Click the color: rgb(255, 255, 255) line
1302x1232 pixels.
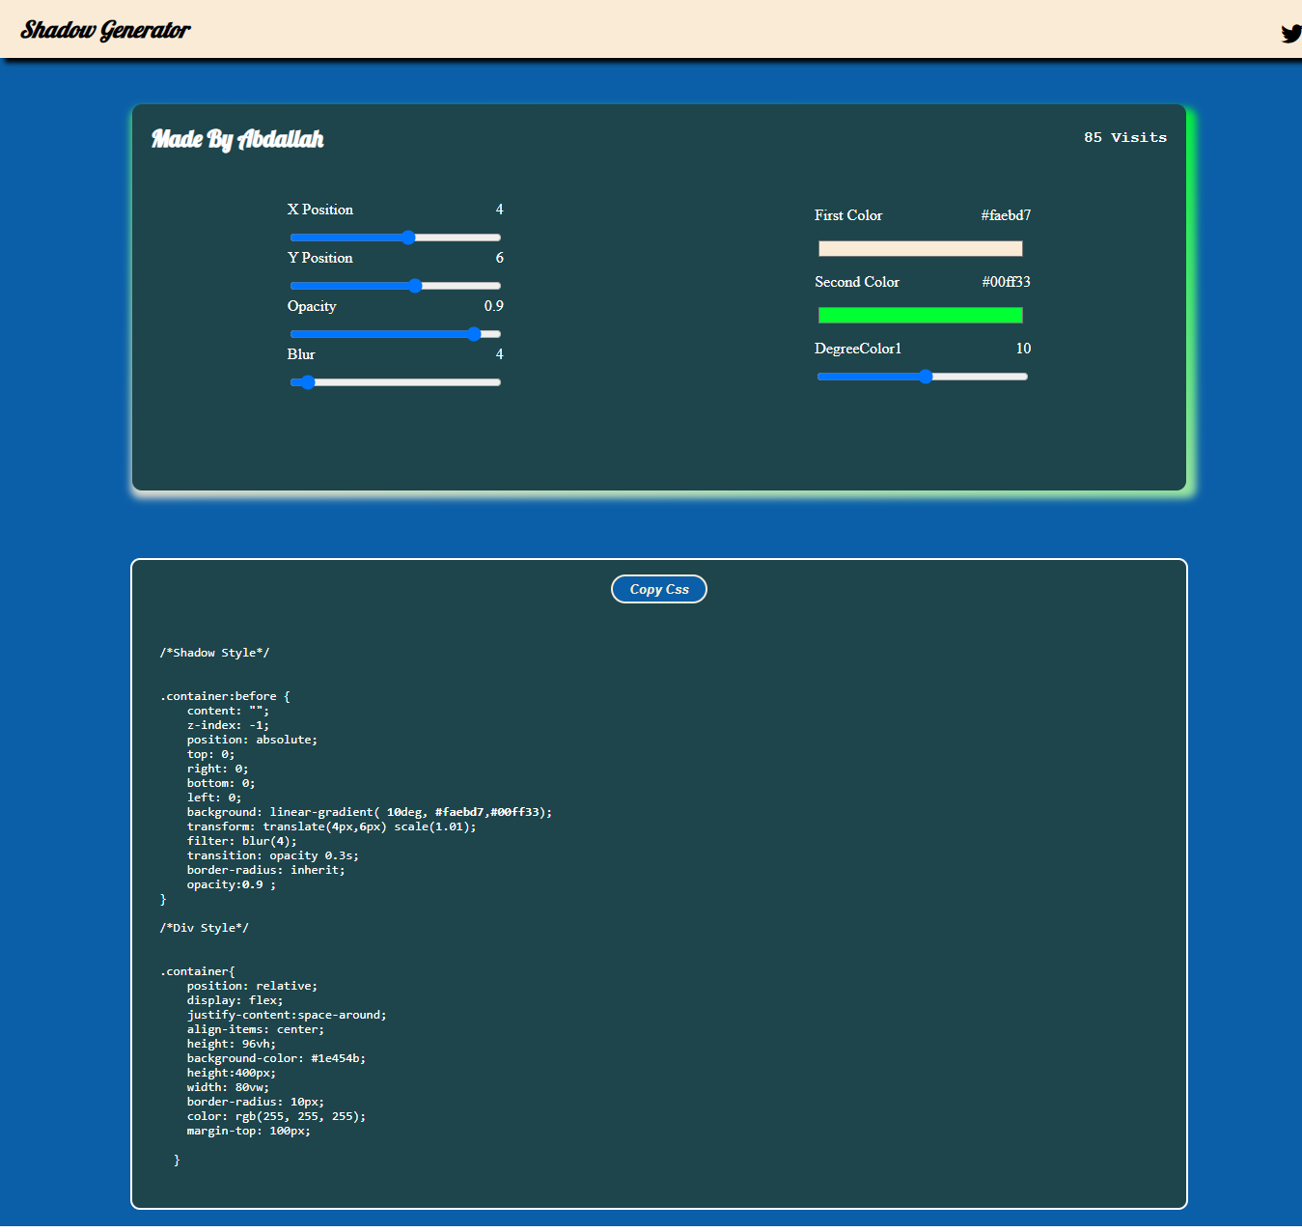(276, 1116)
